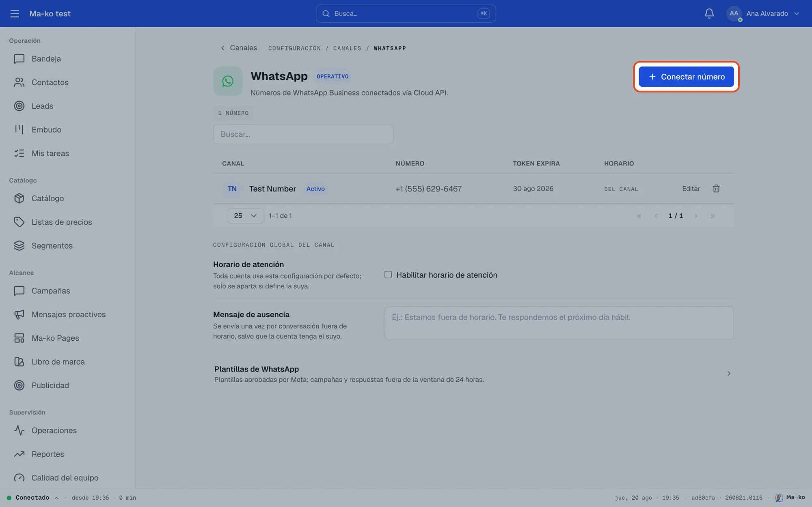Click the DEL CANAL schedule value

pos(621,189)
